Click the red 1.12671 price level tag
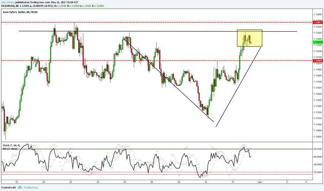 tap(318, 22)
